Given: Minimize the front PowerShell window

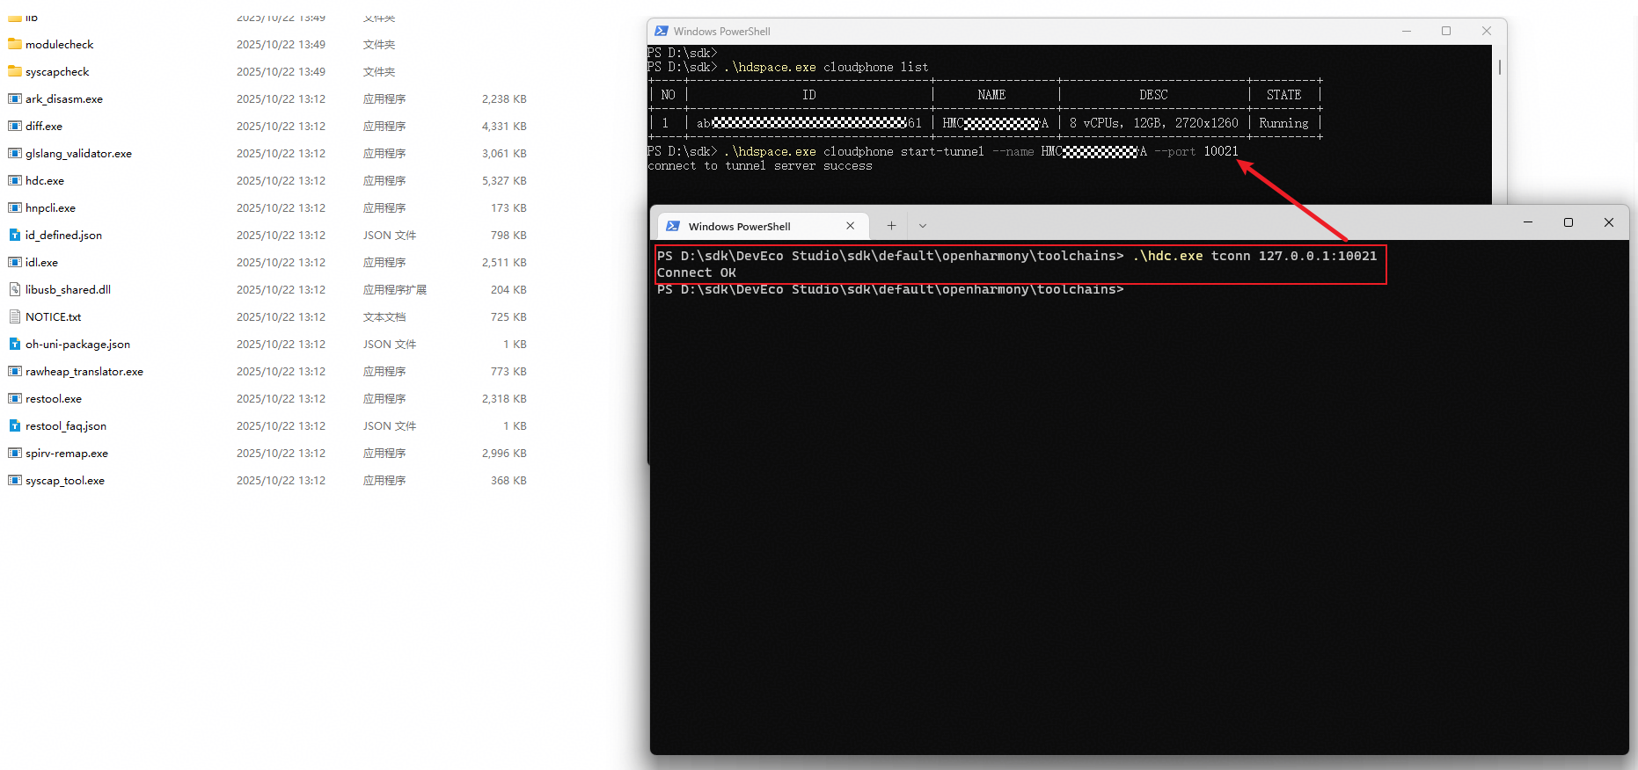Looking at the screenshot, I should 1528,222.
